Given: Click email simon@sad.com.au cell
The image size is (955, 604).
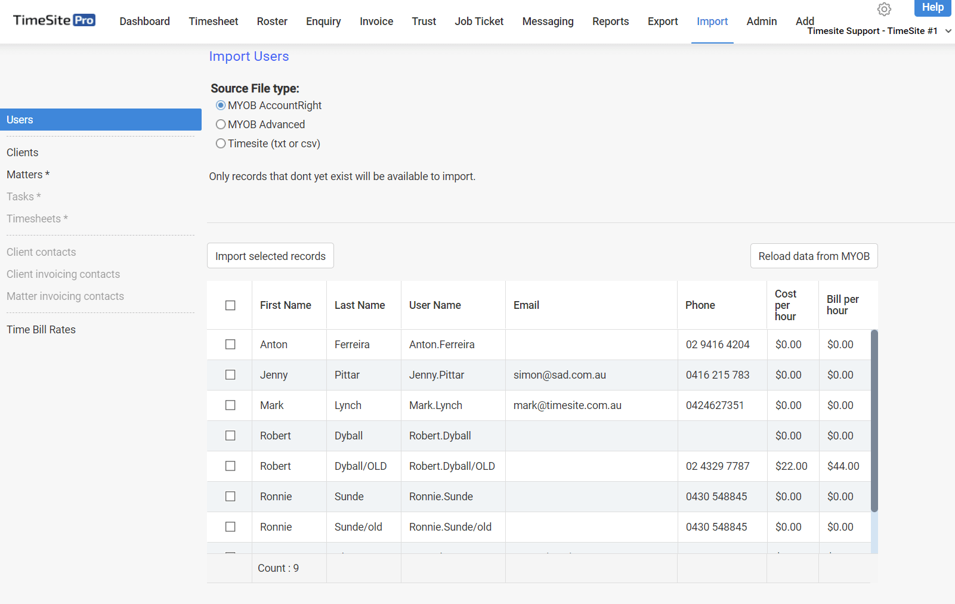Looking at the screenshot, I should (591, 375).
